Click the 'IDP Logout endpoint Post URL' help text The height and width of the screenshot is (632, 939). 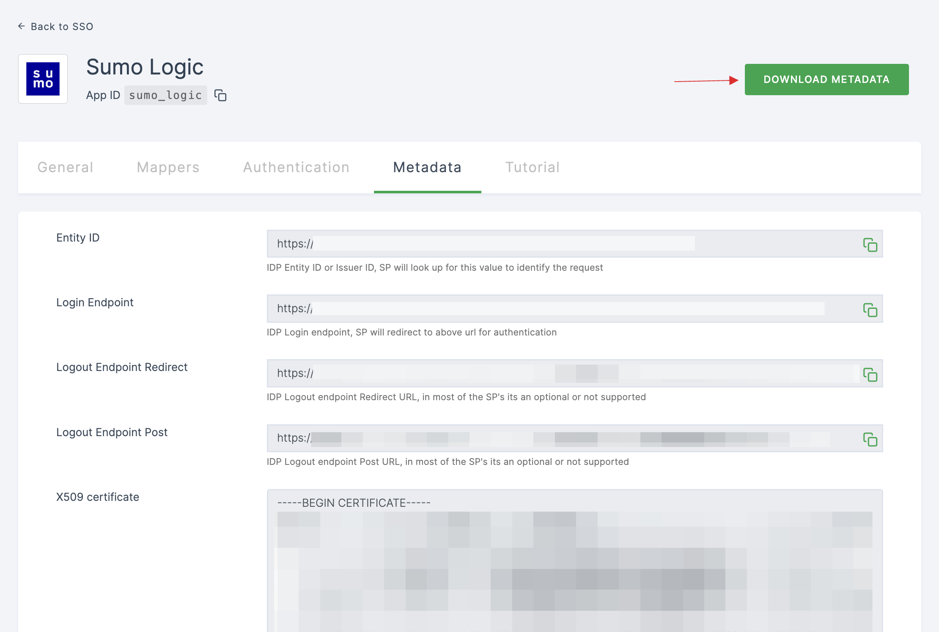coord(448,462)
